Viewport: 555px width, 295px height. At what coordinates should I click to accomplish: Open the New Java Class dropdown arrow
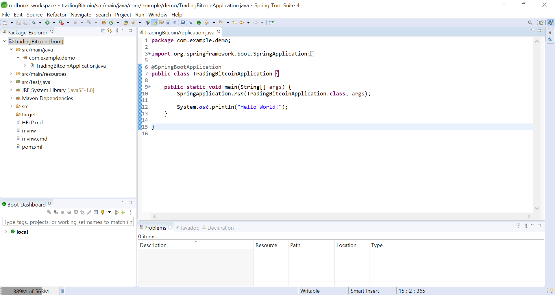tap(118, 23)
